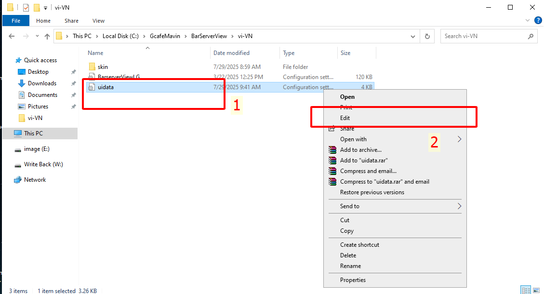The height and width of the screenshot is (294, 544).
Task: Choose 'Add to archive...' WinRAR entry
Action: click(x=395, y=150)
